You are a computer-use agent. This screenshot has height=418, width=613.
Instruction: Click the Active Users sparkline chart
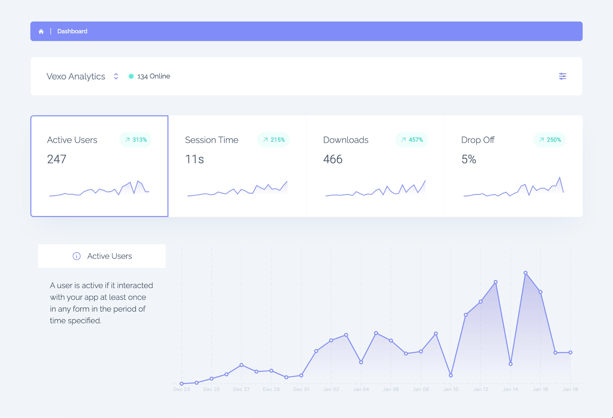(99, 190)
